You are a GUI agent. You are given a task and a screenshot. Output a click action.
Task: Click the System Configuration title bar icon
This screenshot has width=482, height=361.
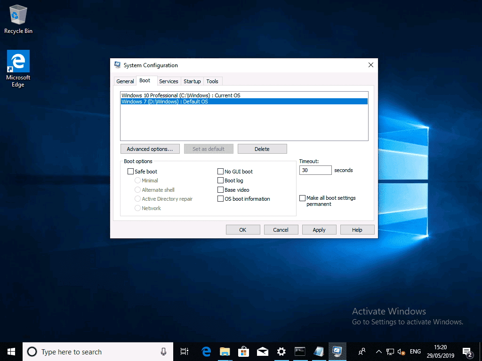(117, 65)
